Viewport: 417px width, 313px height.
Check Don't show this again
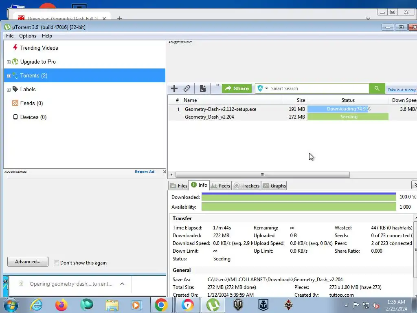pyautogui.click(x=56, y=263)
